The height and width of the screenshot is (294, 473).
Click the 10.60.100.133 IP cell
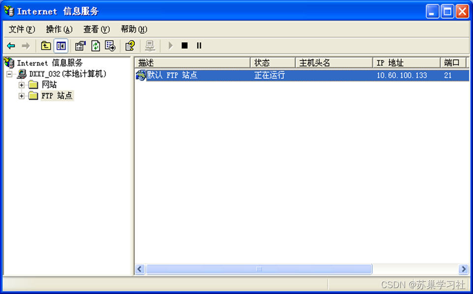(402, 75)
